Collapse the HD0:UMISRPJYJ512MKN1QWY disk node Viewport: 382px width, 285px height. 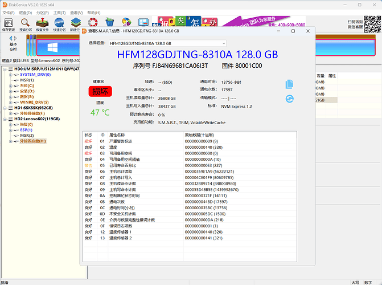coord(5,69)
